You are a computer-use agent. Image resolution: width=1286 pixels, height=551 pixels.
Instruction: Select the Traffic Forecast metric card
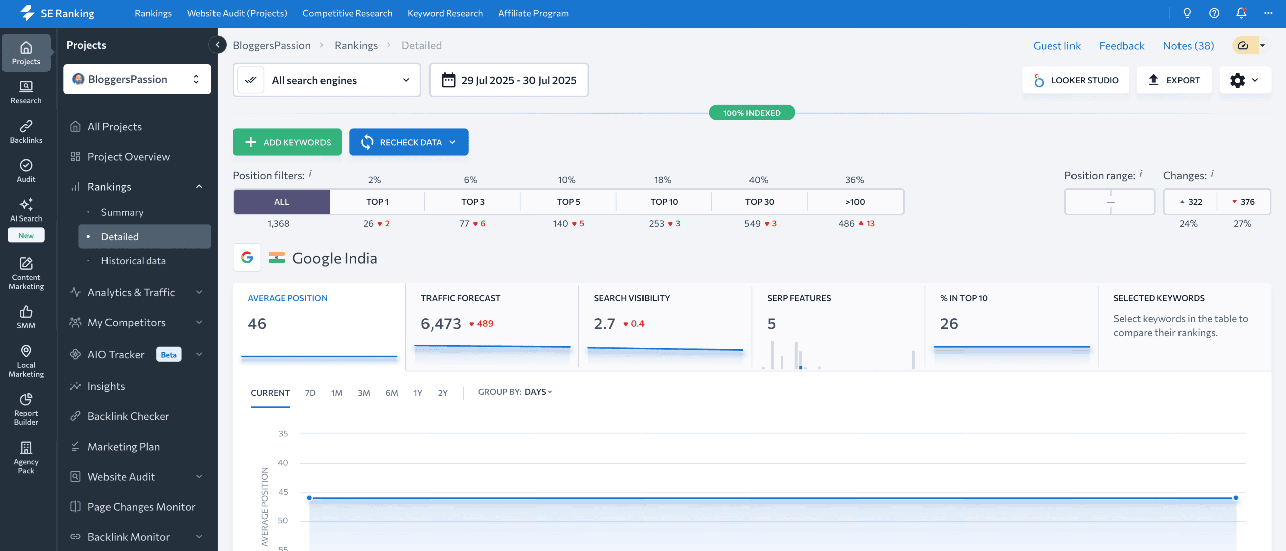click(492, 326)
